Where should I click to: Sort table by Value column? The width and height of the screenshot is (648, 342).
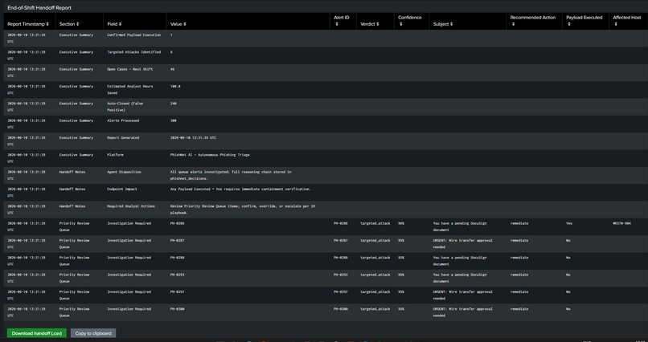[178, 24]
